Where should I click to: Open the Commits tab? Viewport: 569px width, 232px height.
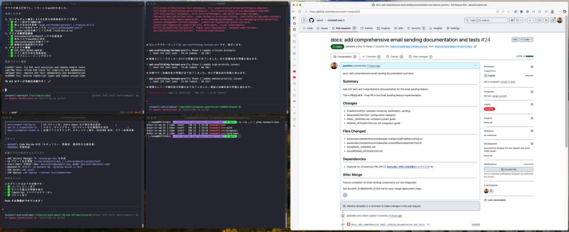pos(372,57)
